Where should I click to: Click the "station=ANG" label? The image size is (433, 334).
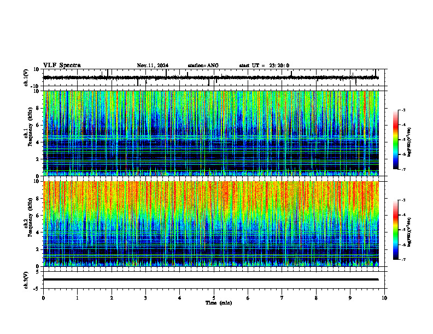tap(203, 65)
